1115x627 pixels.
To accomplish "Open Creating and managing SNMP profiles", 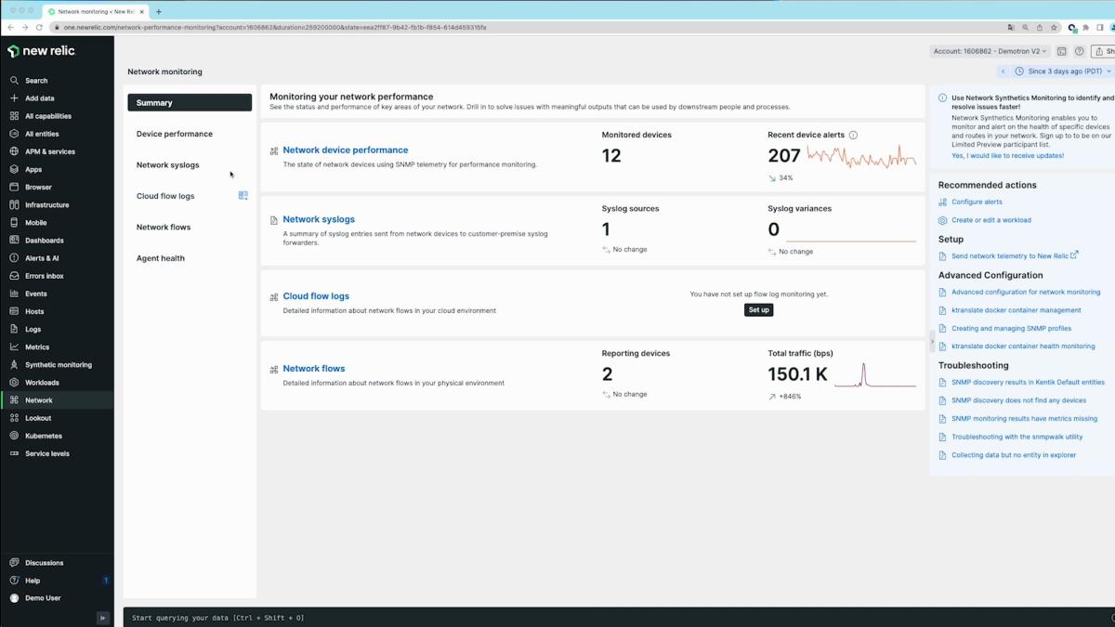I will pos(1011,328).
